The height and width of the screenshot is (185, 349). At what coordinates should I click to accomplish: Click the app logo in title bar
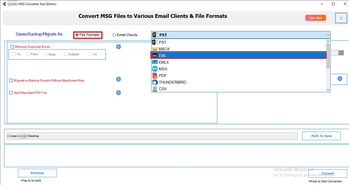4,4
